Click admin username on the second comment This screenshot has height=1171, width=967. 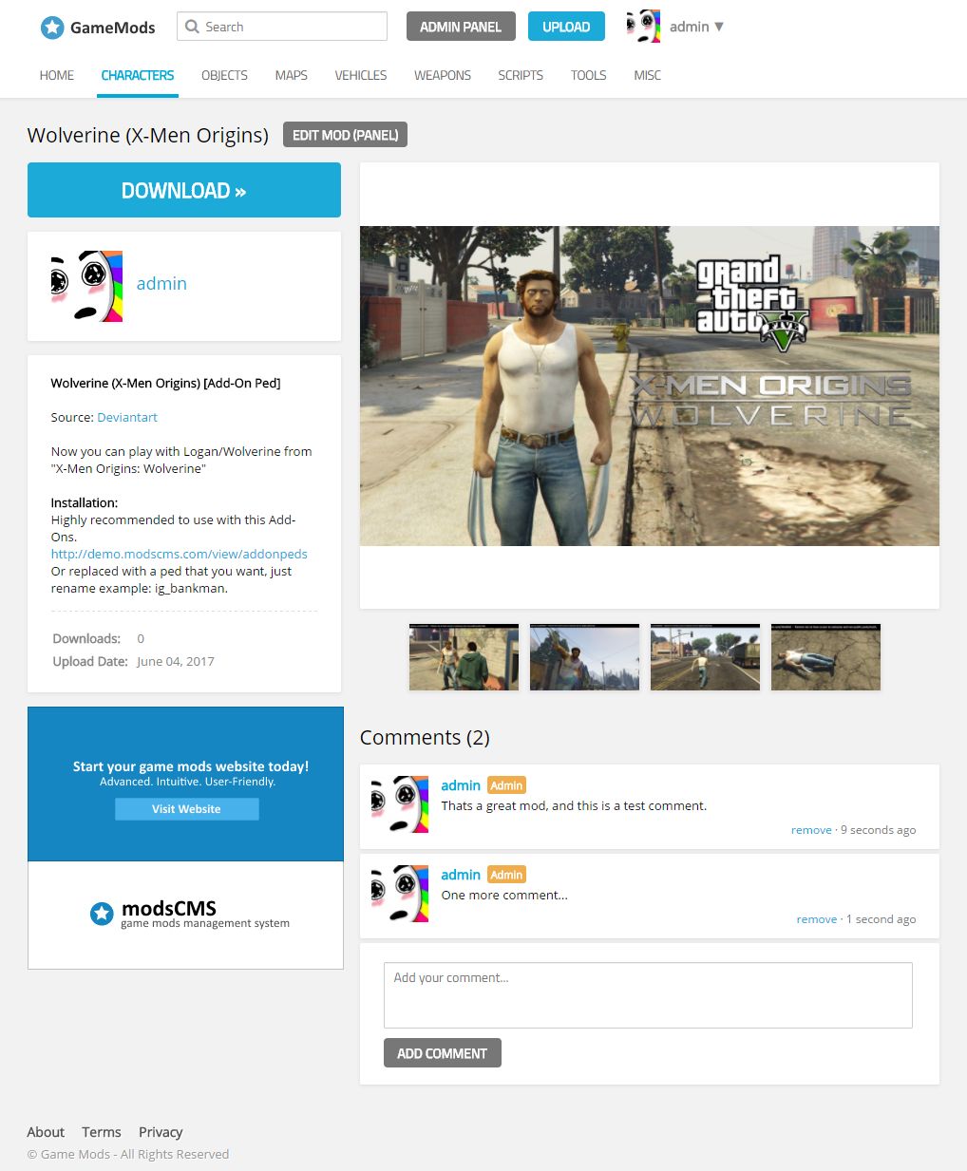click(461, 875)
